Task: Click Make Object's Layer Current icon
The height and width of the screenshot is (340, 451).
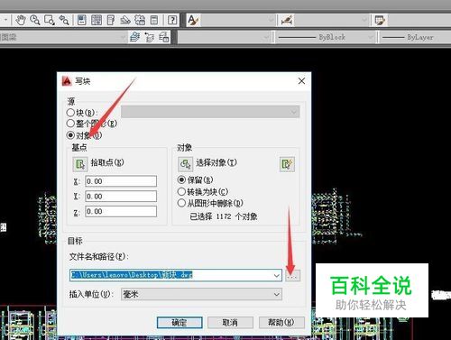Action: coord(135,37)
